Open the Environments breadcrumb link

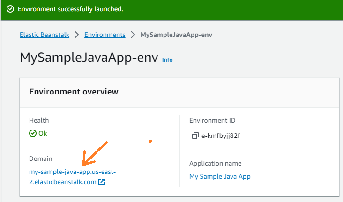point(105,35)
